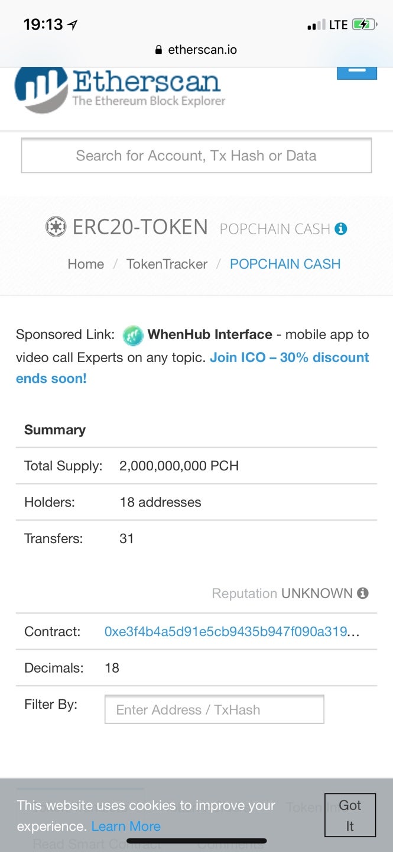Select POPCHAIN CASH in the breadcrumb
393x852 pixels.
(285, 264)
